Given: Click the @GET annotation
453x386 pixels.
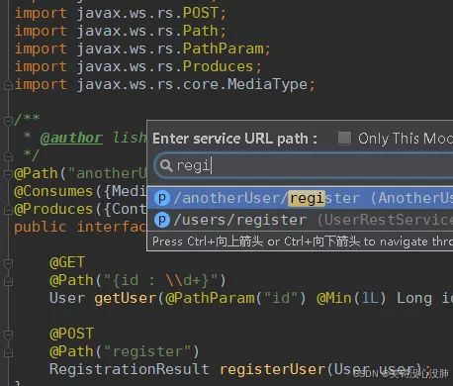Looking at the screenshot, I should tap(67, 262).
